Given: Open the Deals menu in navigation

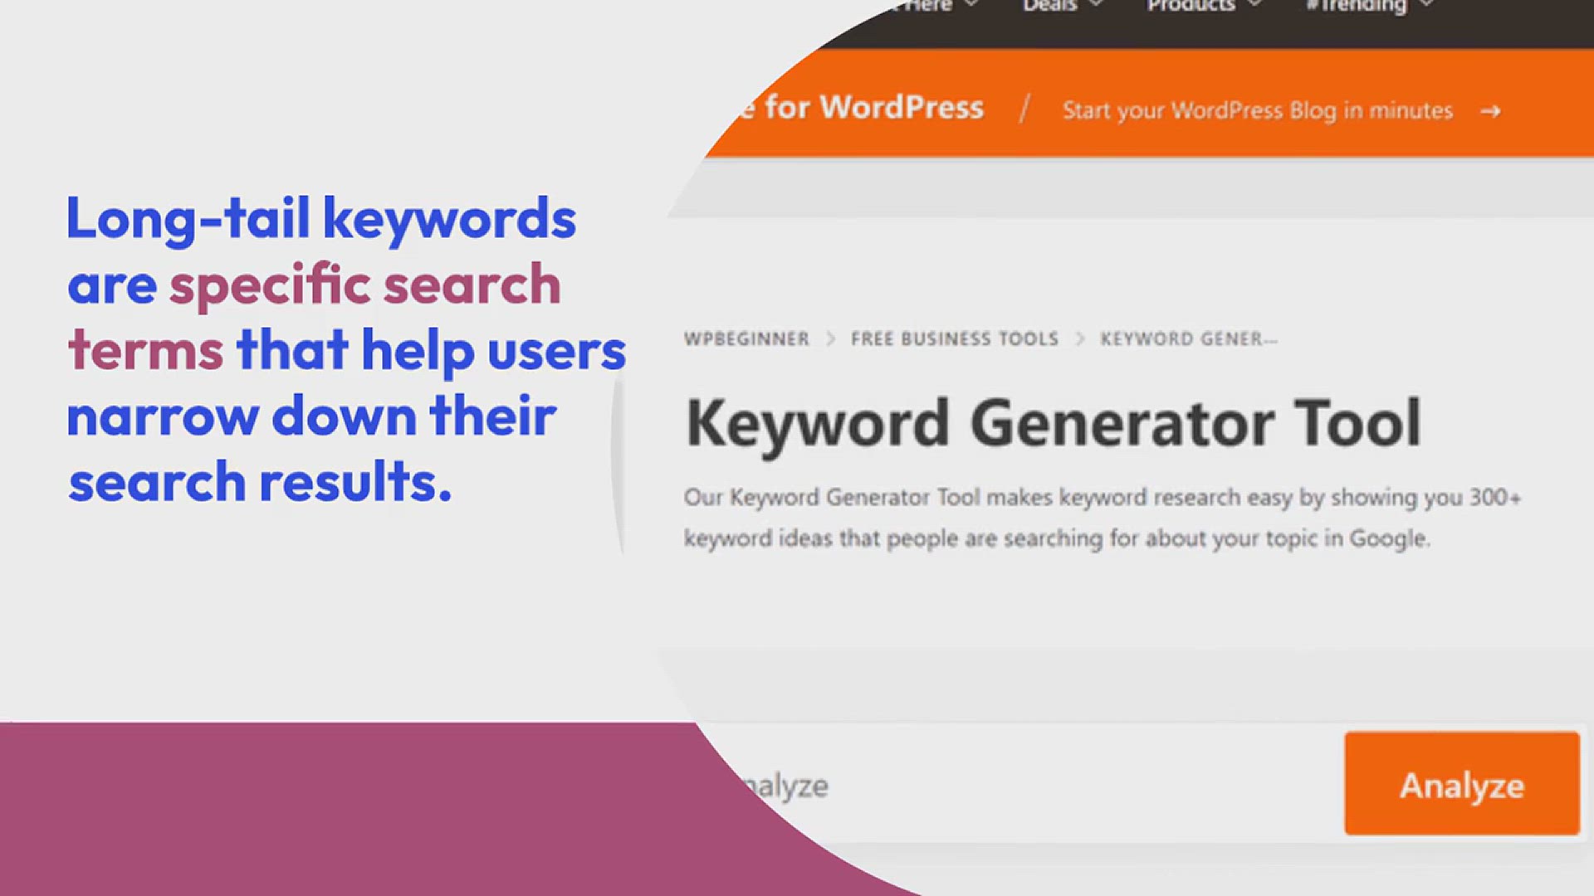Looking at the screenshot, I should pos(1049,6).
